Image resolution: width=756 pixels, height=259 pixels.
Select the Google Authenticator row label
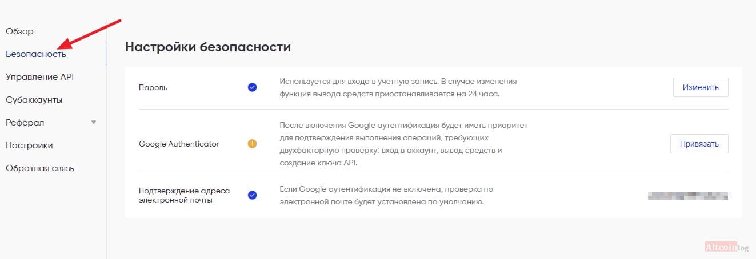(179, 144)
